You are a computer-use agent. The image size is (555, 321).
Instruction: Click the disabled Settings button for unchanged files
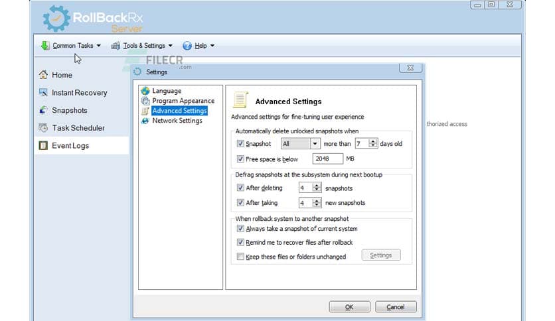[381, 255]
